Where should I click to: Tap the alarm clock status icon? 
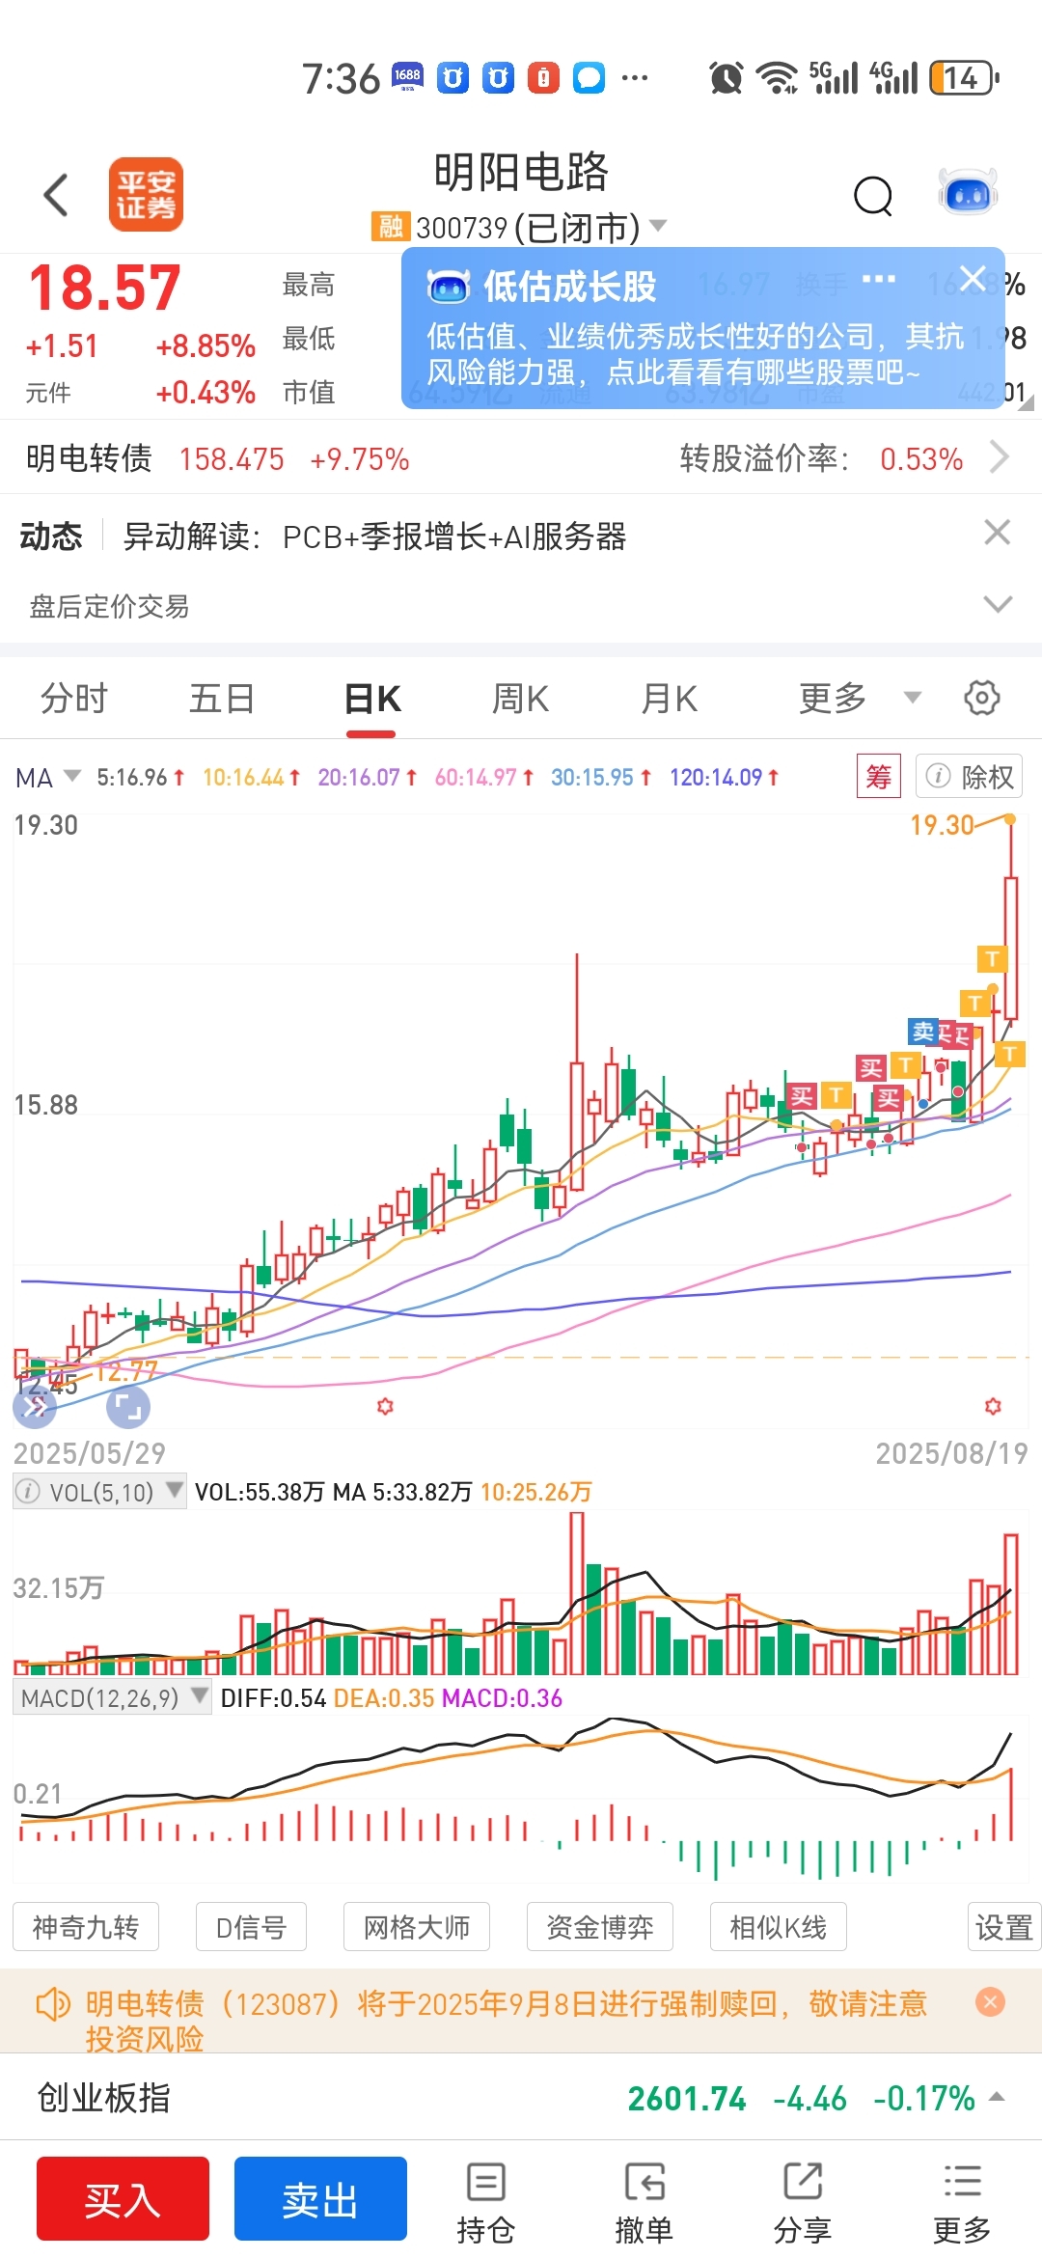pyautogui.click(x=726, y=77)
